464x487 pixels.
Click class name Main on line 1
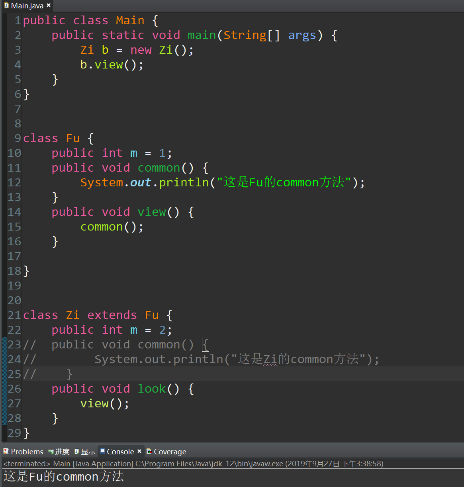click(130, 20)
